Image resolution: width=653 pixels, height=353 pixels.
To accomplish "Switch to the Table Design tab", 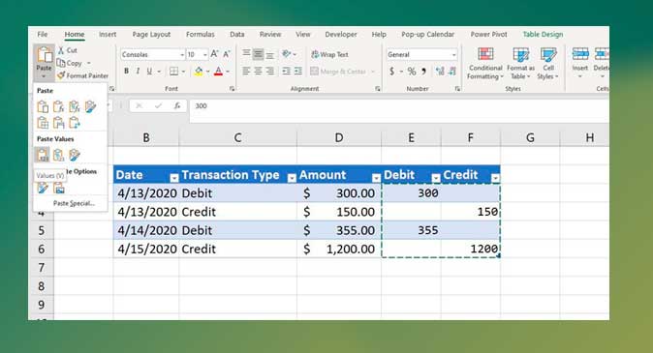I will point(543,34).
